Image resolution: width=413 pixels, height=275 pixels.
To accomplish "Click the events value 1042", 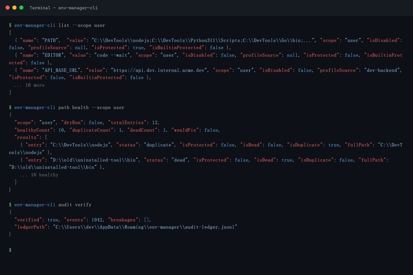I will coord(97,220).
